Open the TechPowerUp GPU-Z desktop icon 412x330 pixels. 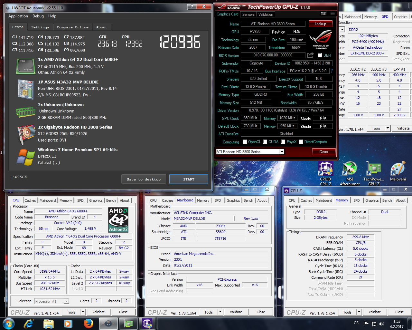pos(374,174)
